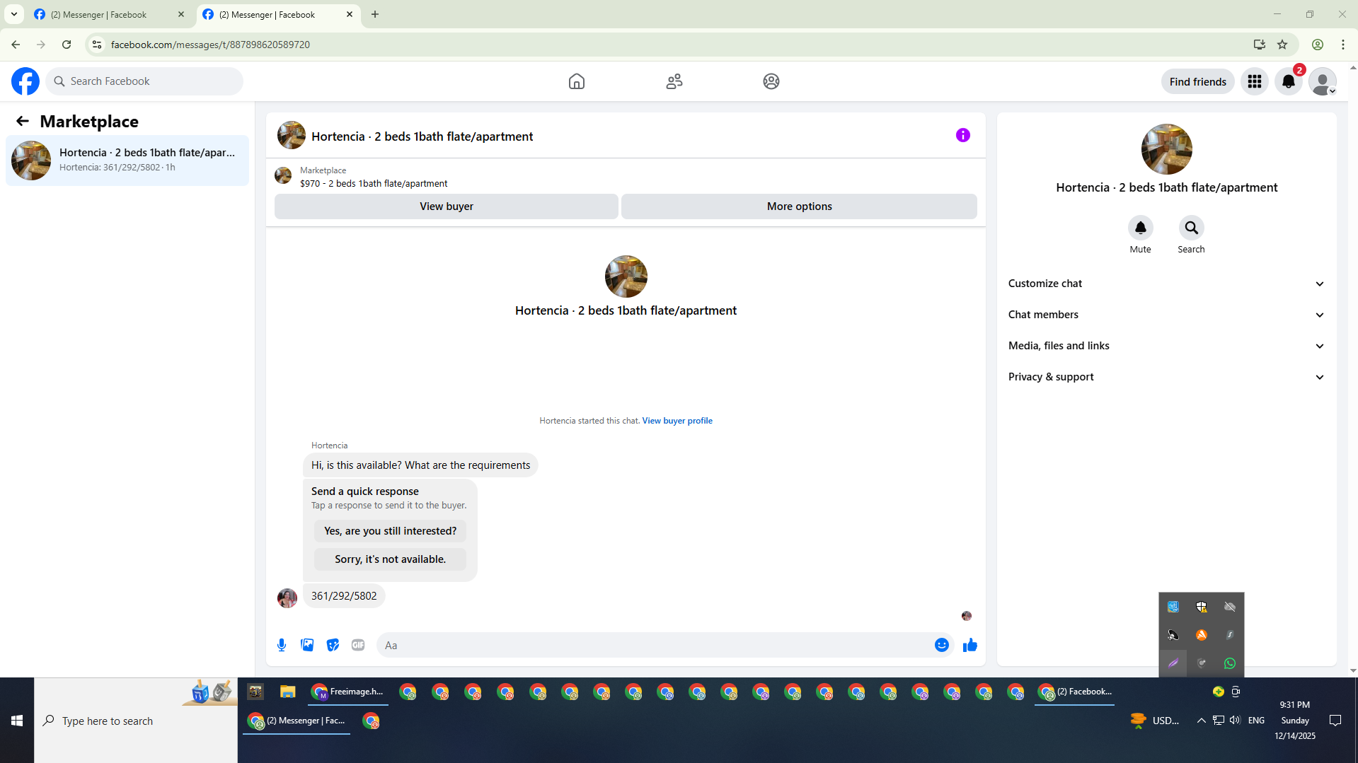This screenshot has width=1358, height=763.
Task: Search in conversation magnifier icon
Action: (1191, 228)
